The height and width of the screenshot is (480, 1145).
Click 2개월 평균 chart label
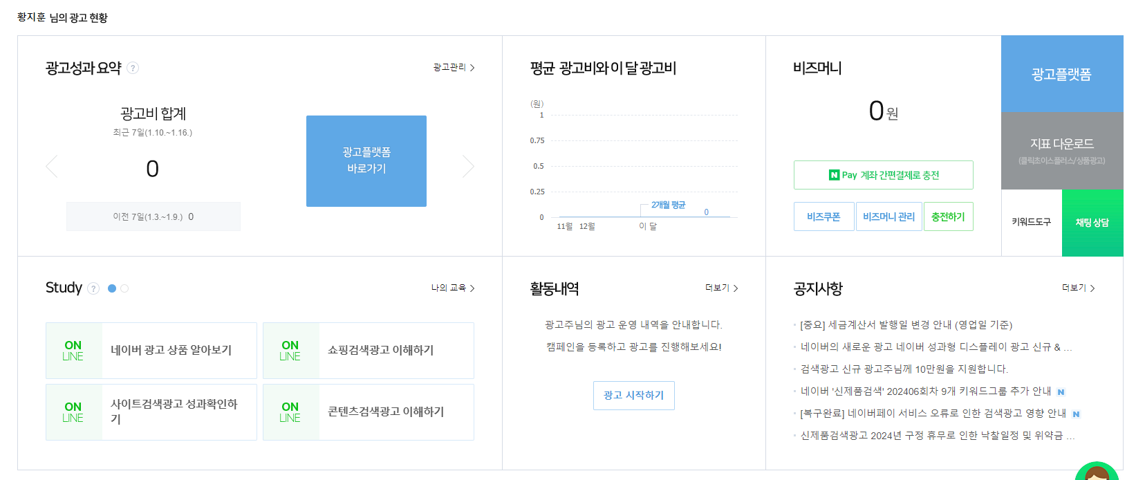click(x=669, y=205)
